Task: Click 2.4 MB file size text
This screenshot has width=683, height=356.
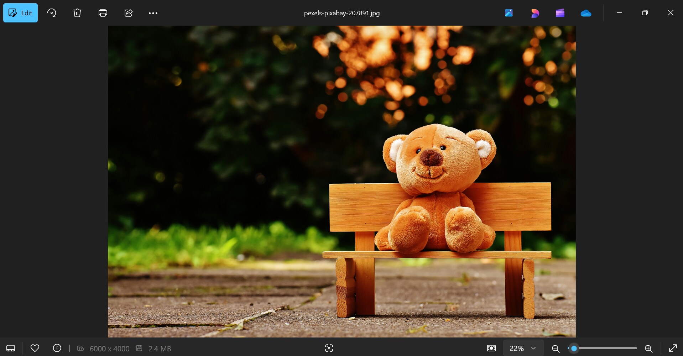Action: pos(160,349)
